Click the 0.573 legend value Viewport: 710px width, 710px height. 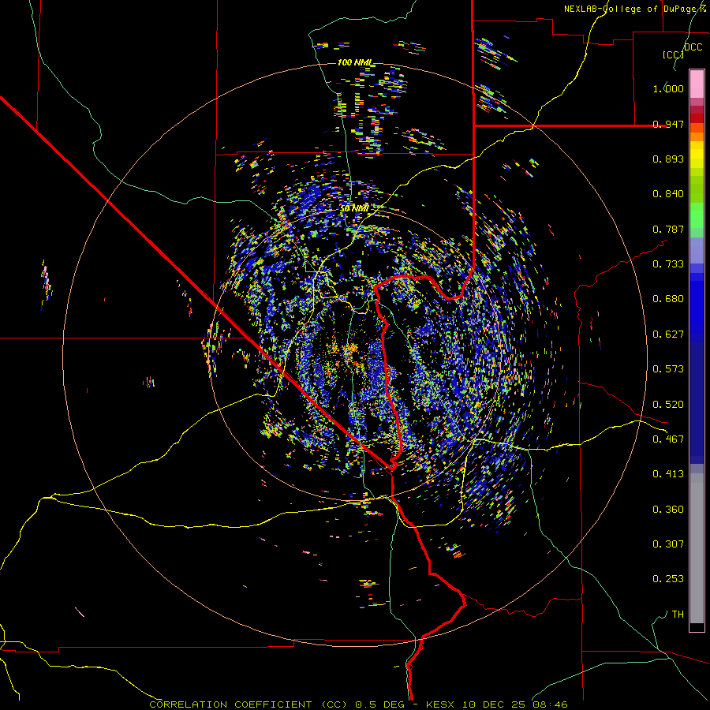(x=668, y=369)
